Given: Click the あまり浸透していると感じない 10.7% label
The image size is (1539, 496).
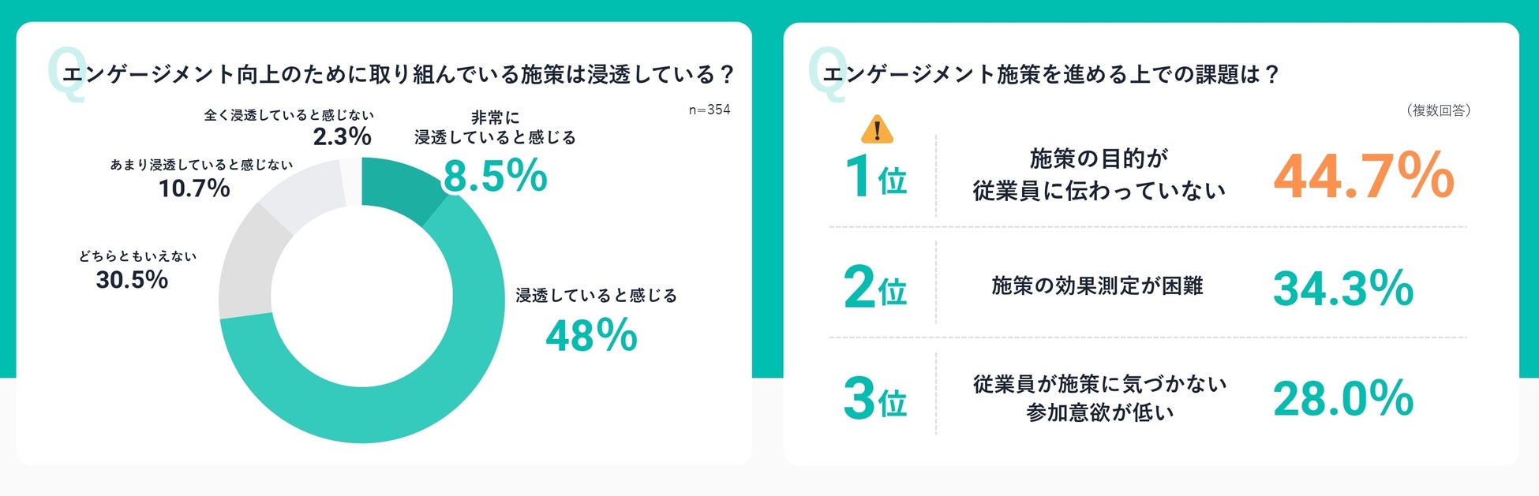Looking at the screenshot, I should click(200, 178).
